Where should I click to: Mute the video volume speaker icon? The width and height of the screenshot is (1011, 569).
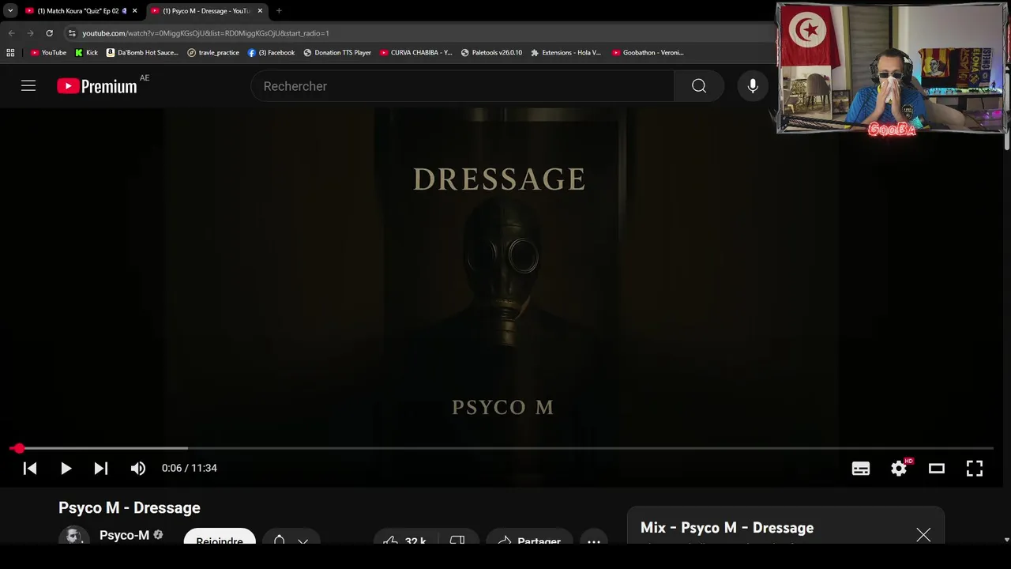(138, 469)
